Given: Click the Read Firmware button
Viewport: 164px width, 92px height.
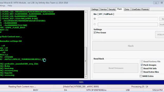Looking at the screenshot, I should 116,68.
